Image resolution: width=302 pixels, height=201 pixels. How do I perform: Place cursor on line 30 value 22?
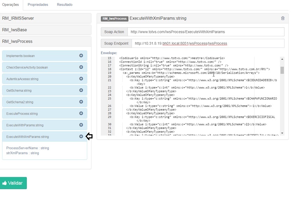pos(198,124)
